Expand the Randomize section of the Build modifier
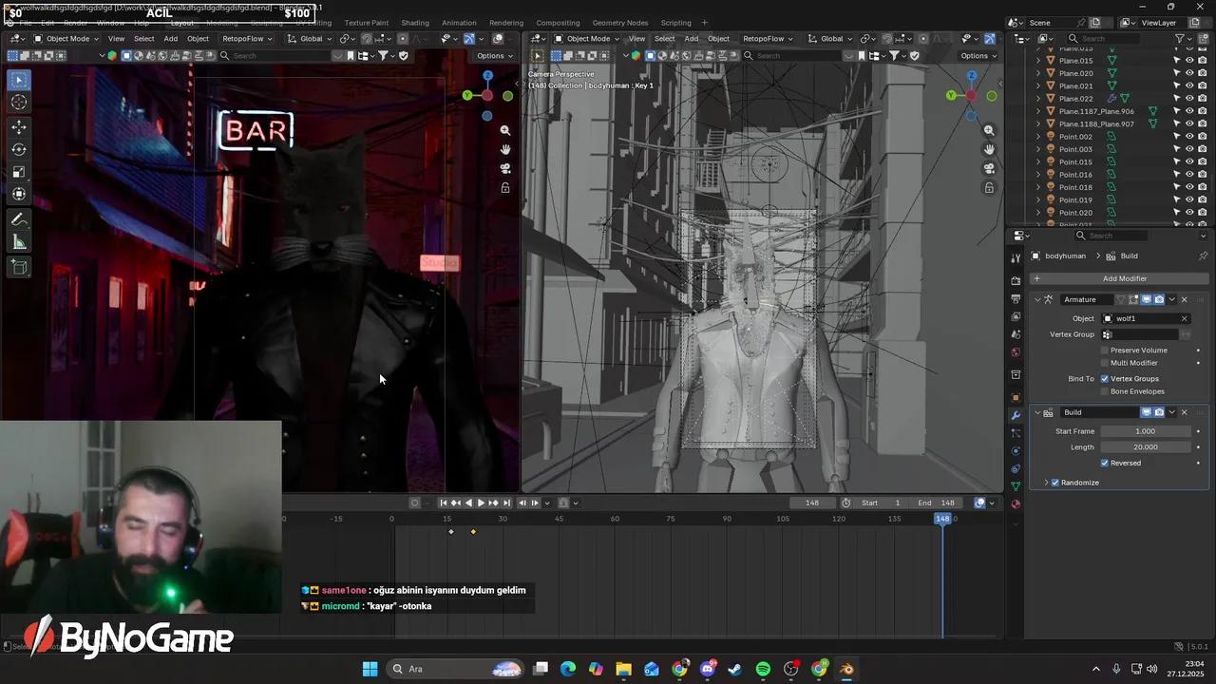Image resolution: width=1216 pixels, height=684 pixels. [1047, 482]
